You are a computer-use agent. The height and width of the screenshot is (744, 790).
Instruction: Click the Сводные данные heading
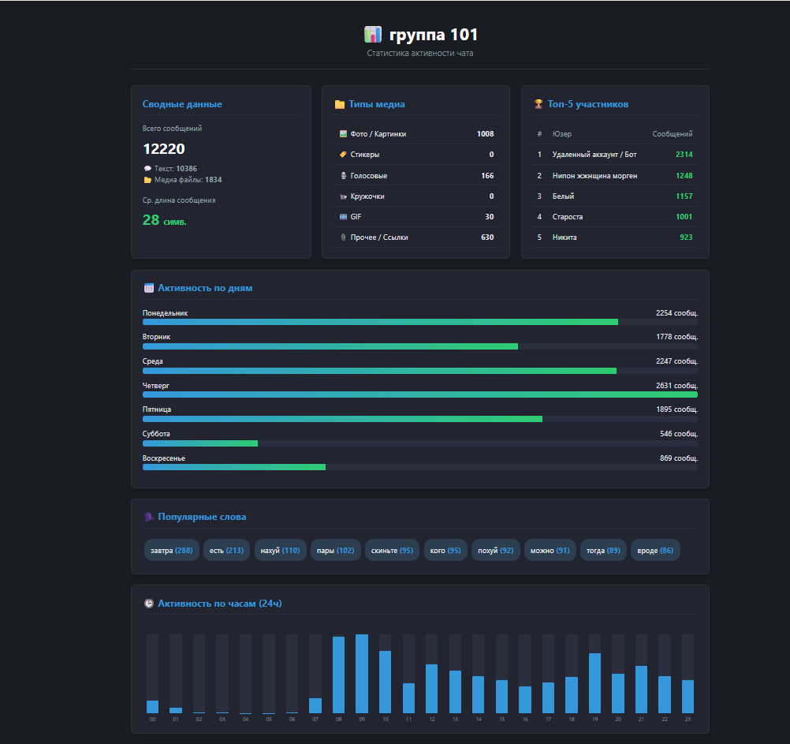182,104
